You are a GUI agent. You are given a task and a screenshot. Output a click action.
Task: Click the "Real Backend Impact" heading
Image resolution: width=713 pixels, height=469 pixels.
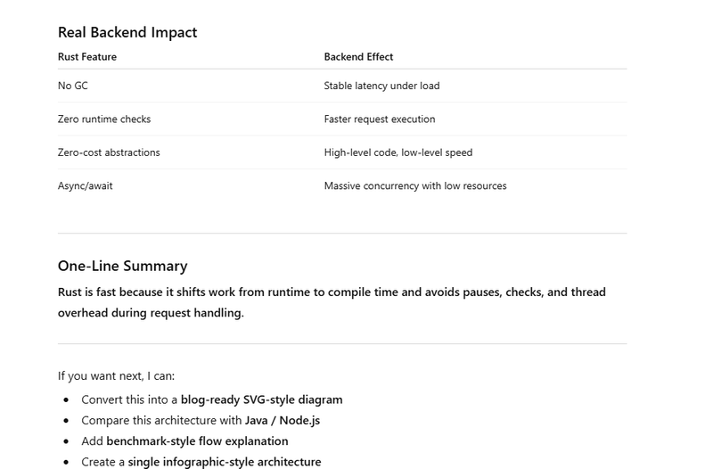pyautogui.click(x=127, y=32)
